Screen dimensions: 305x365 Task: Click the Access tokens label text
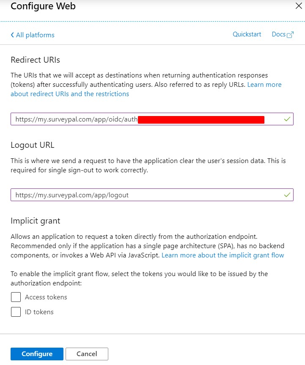tap(46, 297)
